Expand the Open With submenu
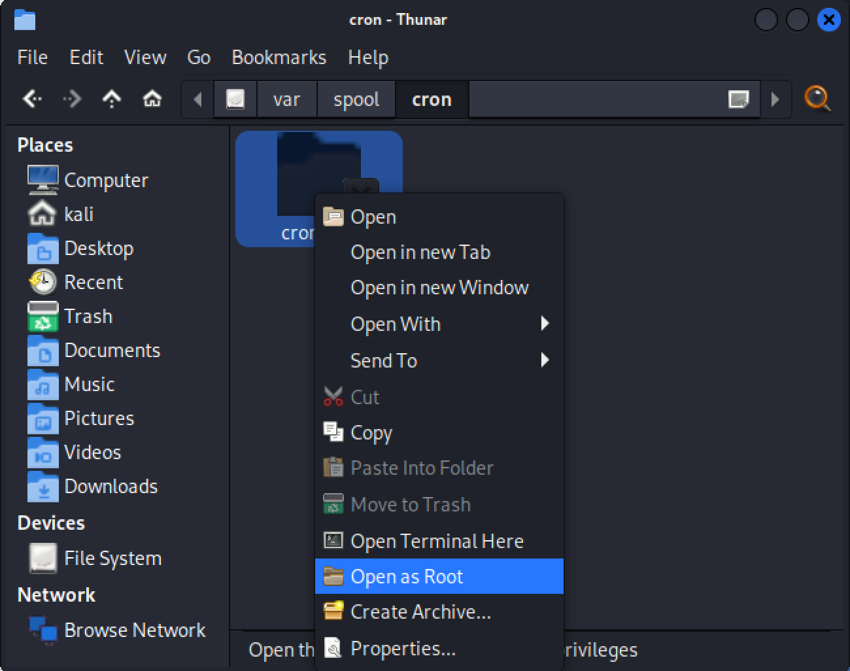The width and height of the screenshot is (850, 671). (439, 324)
